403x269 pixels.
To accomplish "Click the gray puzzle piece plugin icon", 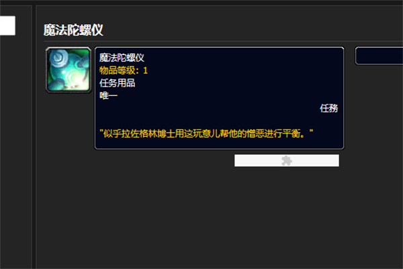I will 287,161.
